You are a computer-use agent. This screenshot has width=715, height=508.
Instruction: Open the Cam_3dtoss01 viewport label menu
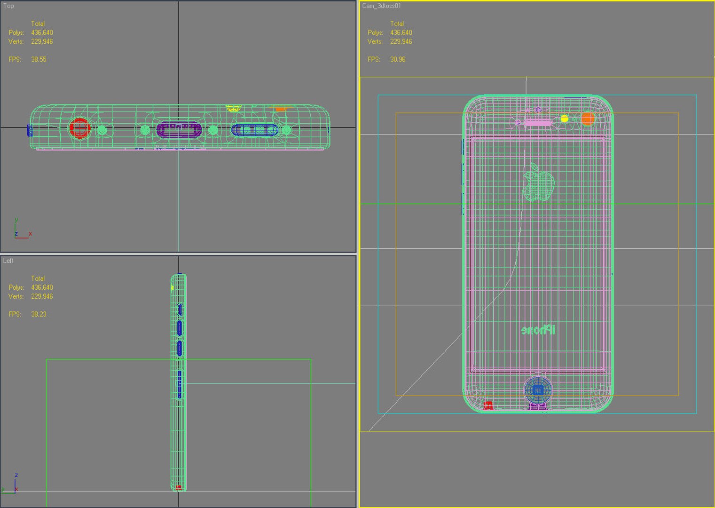point(381,6)
